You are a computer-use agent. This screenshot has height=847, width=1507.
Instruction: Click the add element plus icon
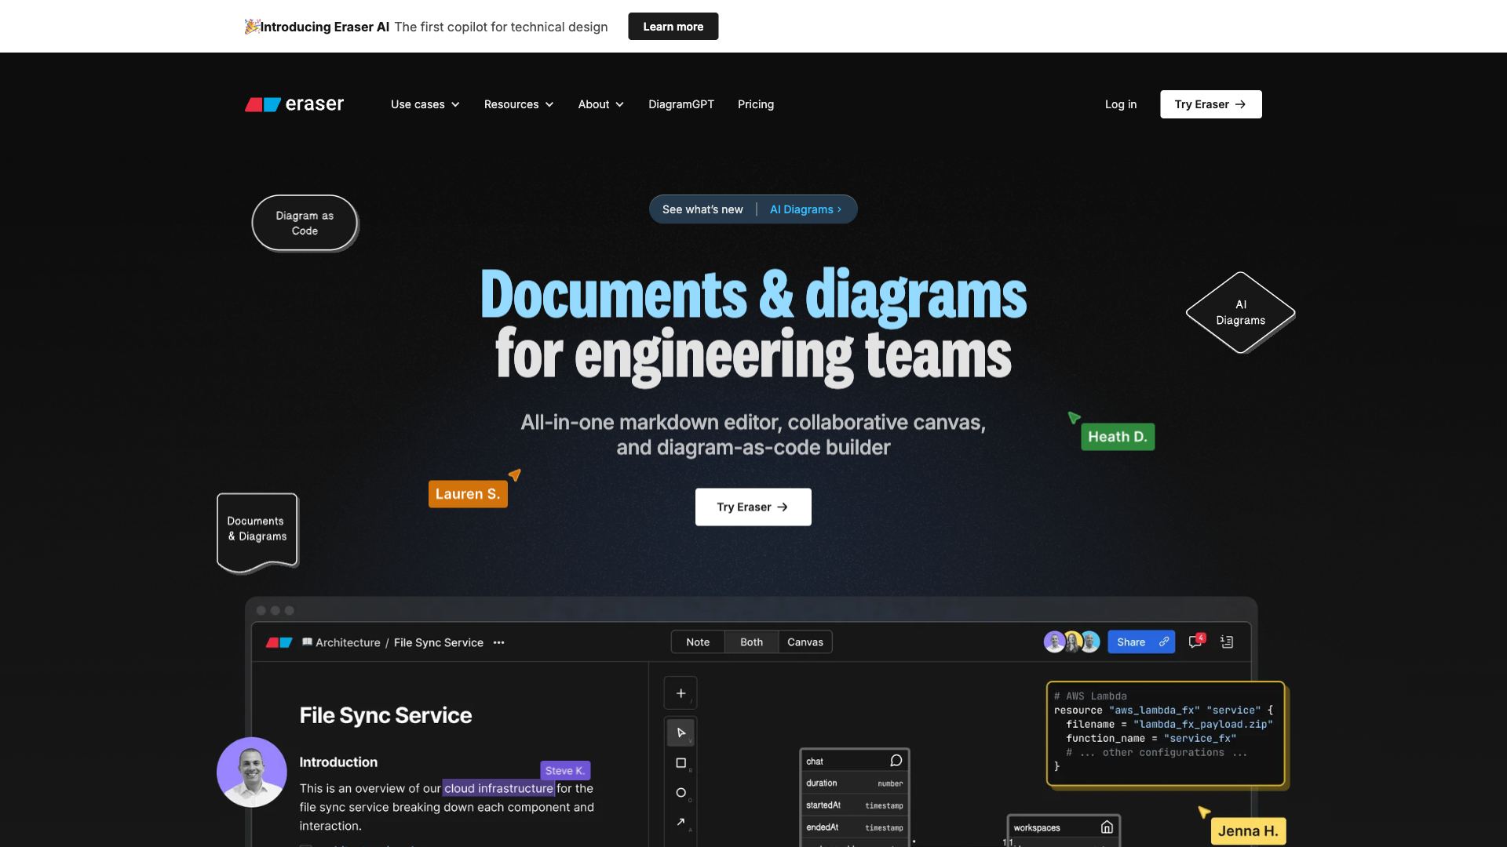[681, 693]
